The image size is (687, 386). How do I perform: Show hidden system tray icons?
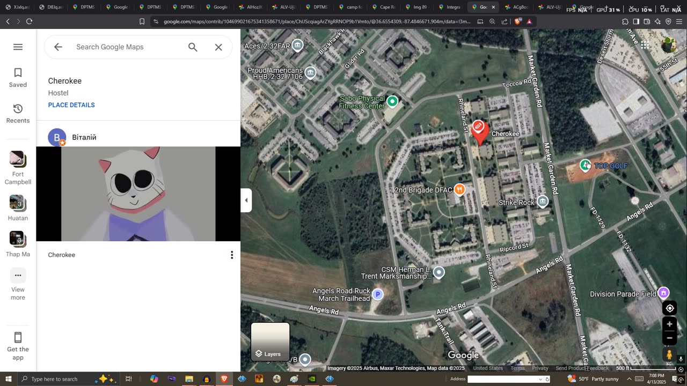[630, 379]
